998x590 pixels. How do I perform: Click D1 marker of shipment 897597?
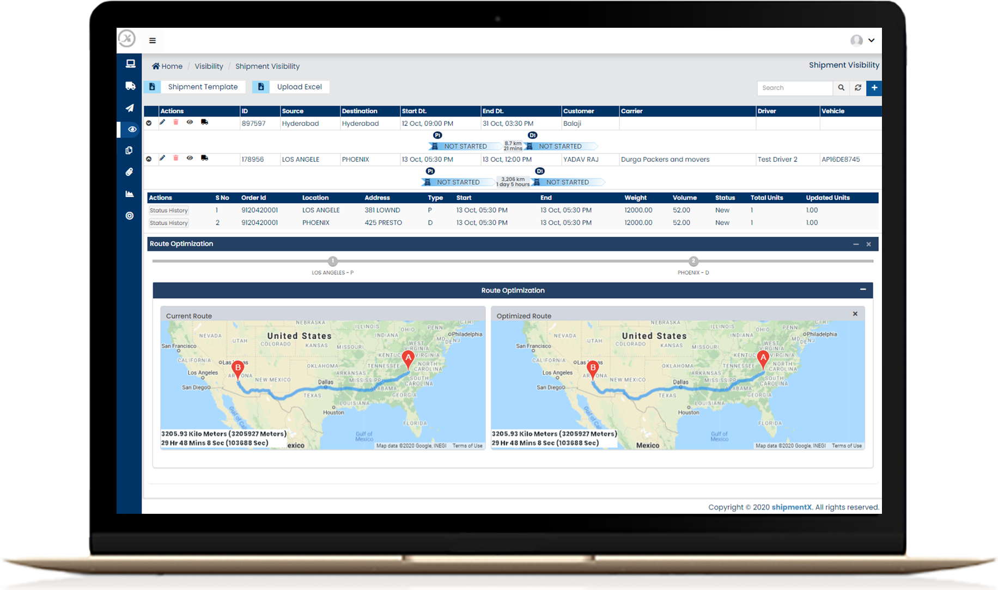(533, 135)
